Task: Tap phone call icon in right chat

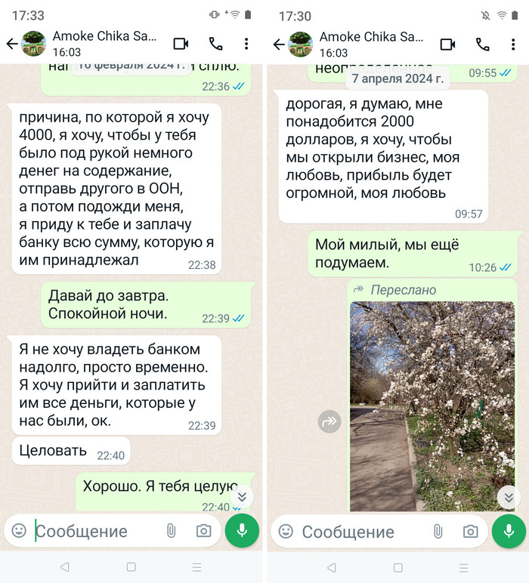Action: 482,45
